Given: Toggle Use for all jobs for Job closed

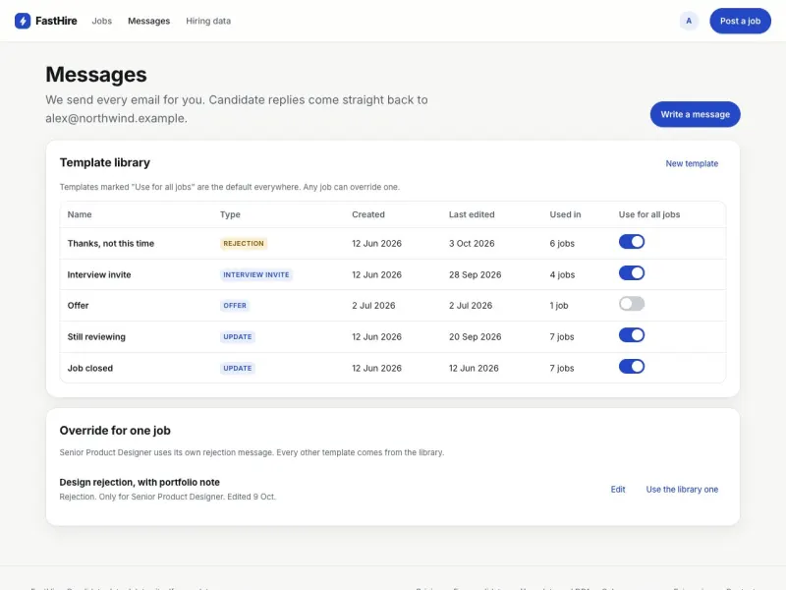Looking at the screenshot, I should (x=631, y=367).
